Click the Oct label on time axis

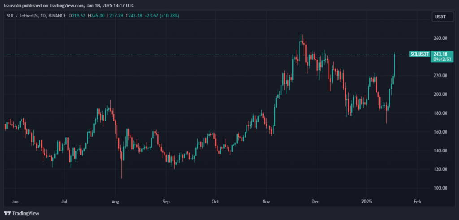(216, 202)
